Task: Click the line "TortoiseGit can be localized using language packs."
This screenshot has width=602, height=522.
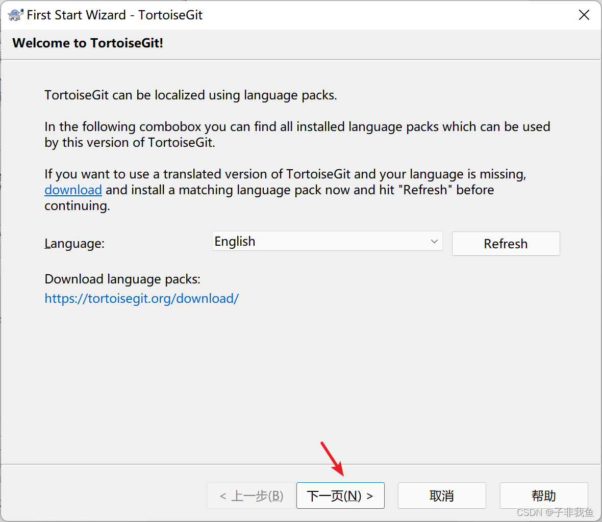Action: [x=191, y=95]
